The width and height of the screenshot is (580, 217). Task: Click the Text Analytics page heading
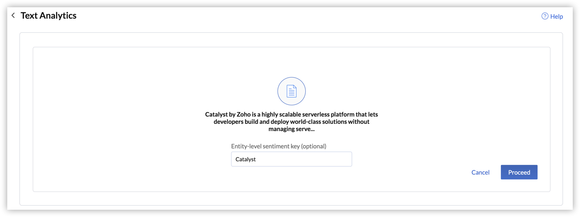48,16
